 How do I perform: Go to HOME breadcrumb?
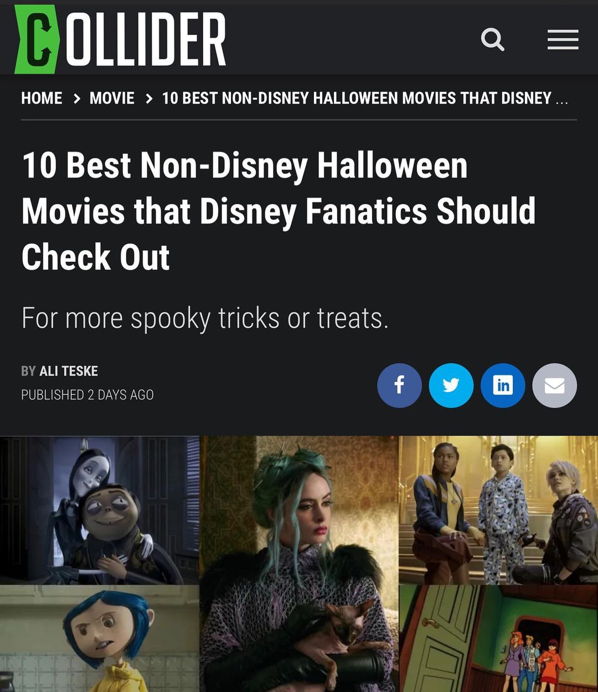click(x=42, y=99)
